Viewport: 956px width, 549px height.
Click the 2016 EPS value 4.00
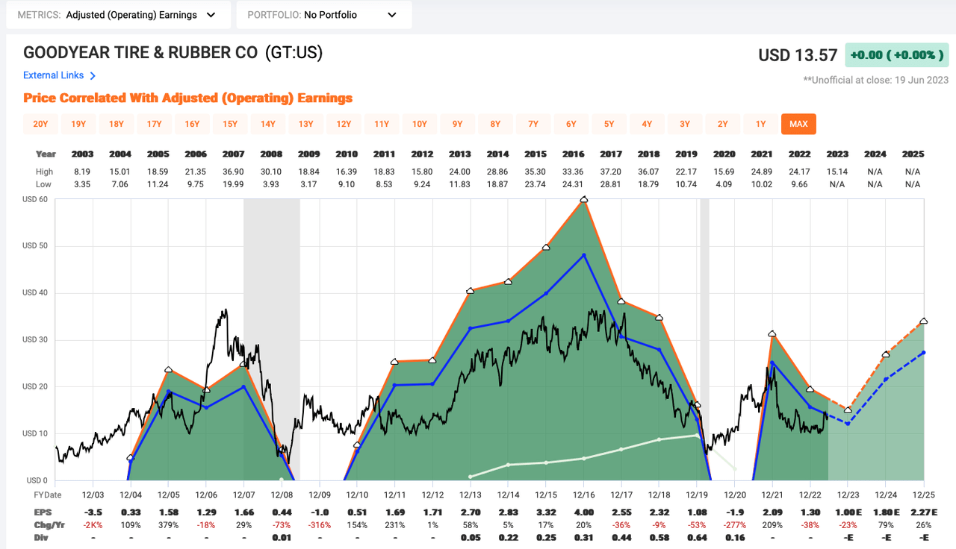point(583,512)
